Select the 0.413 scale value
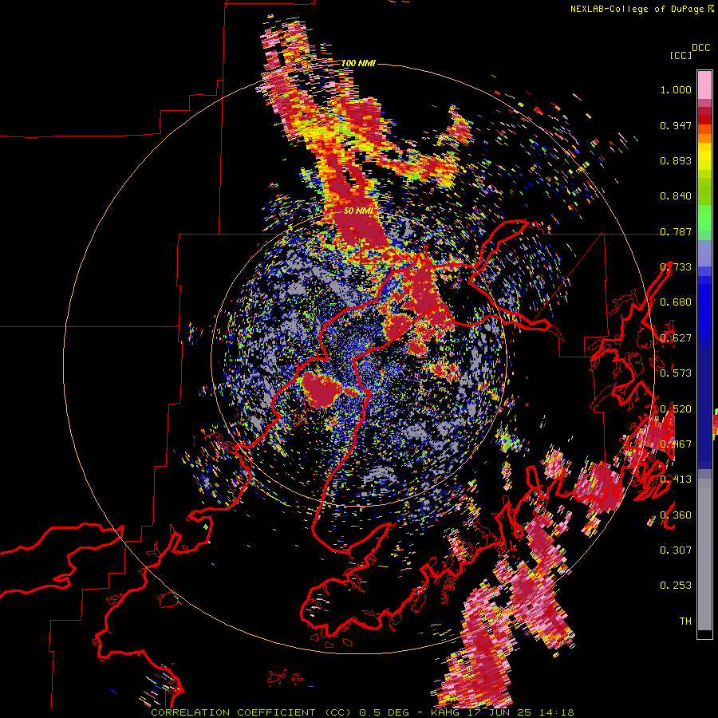The height and width of the screenshot is (718, 718). [x=676, y=479]
